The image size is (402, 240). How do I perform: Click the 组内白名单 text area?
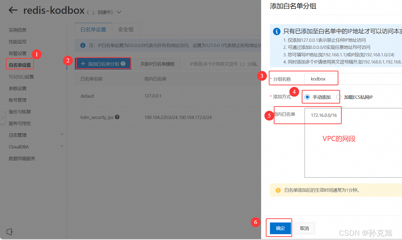click(x=353, y=143)
